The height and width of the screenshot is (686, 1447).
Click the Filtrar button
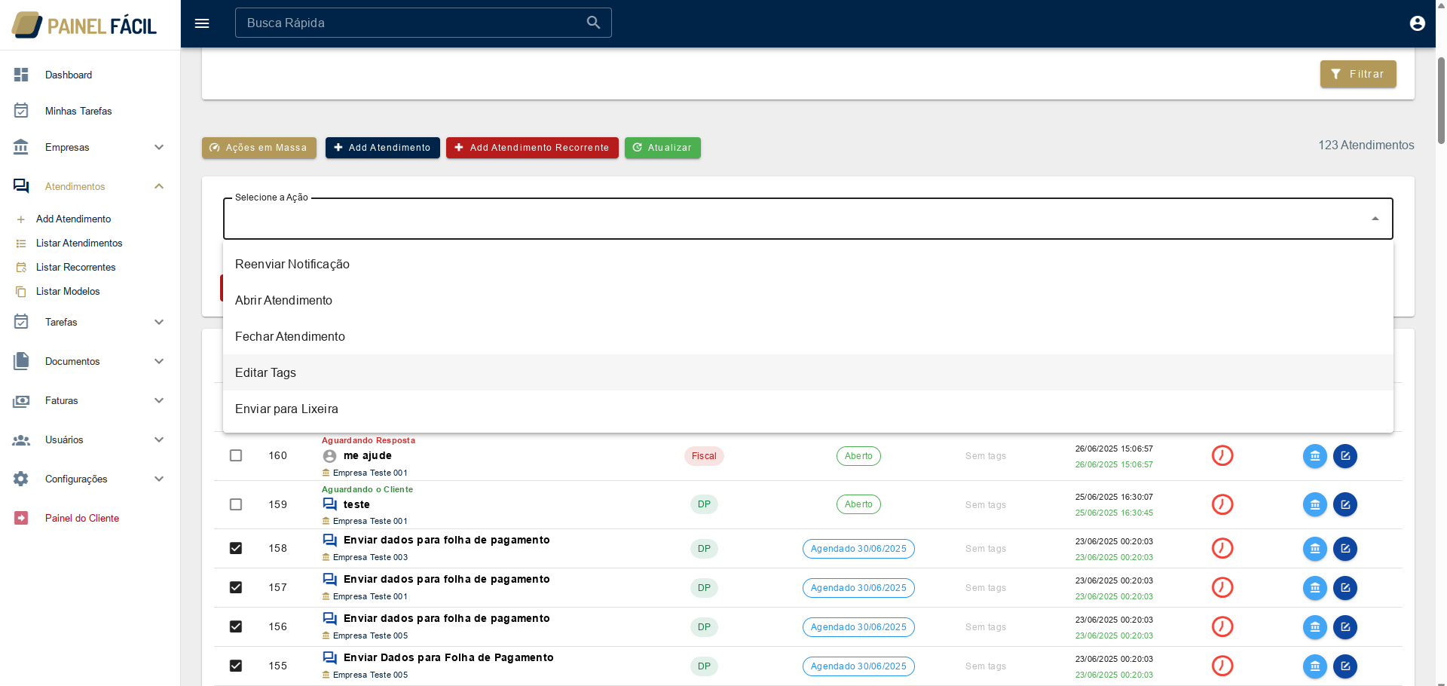point(1358,74)
